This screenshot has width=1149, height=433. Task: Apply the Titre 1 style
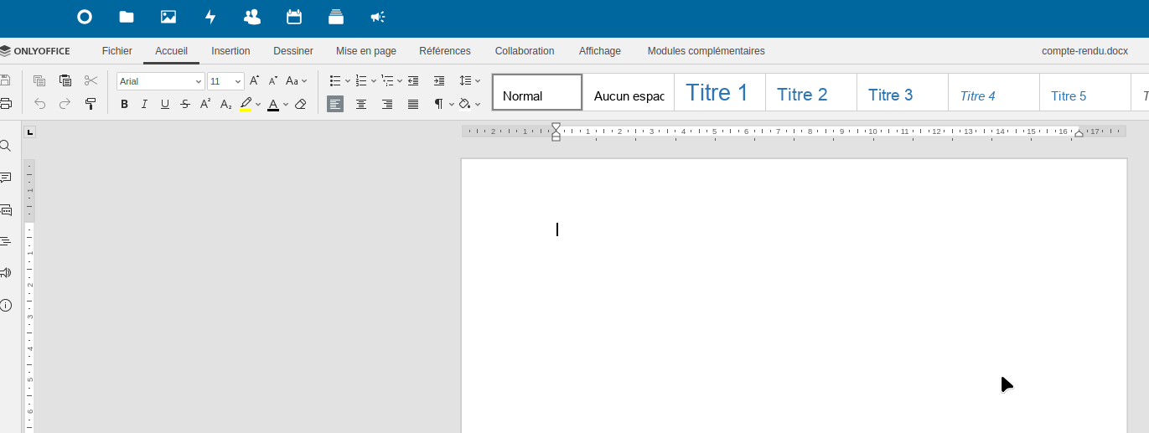[719, 92]
